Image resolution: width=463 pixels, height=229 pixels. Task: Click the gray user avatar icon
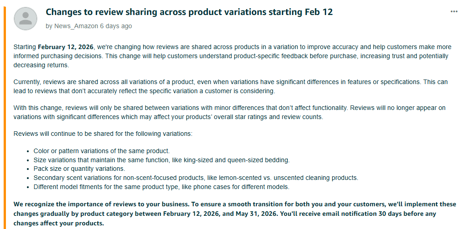coord(26,18)
